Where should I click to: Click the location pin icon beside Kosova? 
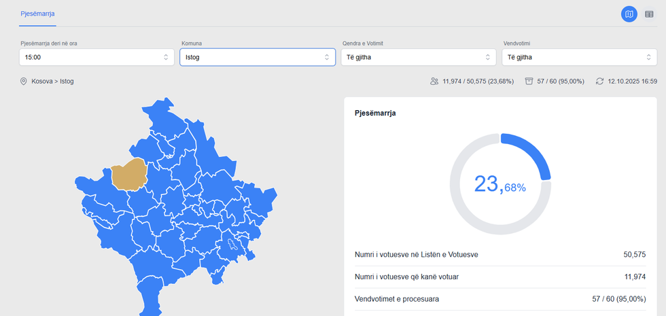point(24,82)
